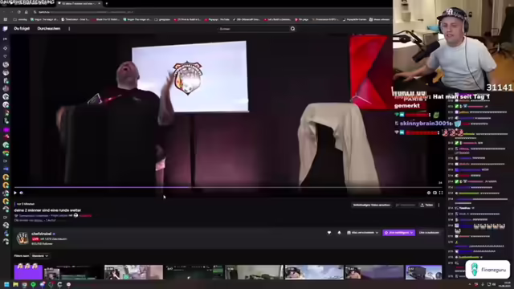Click the Twitch search input field
514x289 pixels.
[254, 29]
